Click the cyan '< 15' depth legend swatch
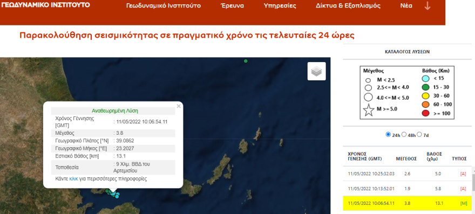This screenshot has width=475, height=214. pyautogui.click(x=426, y=79)
